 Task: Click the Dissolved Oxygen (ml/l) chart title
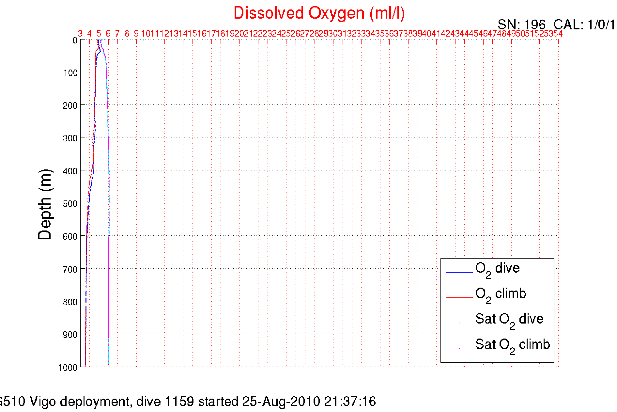319,14
